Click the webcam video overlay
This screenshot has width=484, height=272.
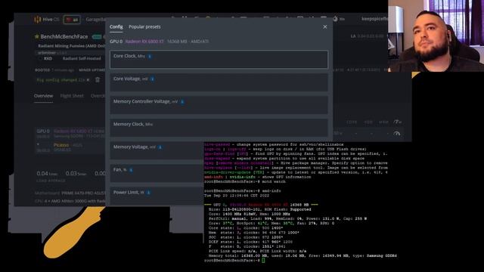tap(436, 36)
